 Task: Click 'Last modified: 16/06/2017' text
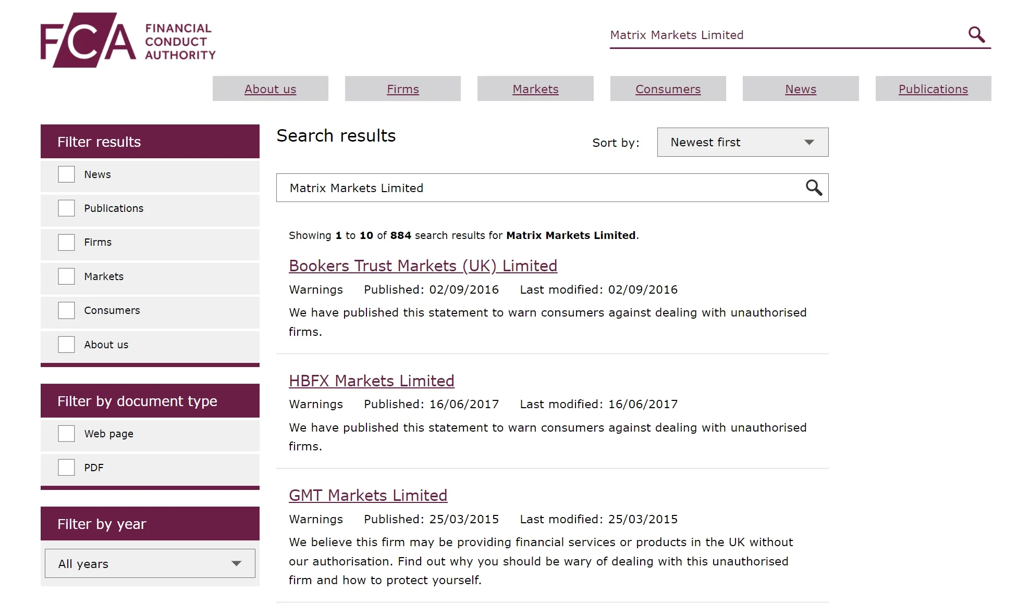point(599,404)
